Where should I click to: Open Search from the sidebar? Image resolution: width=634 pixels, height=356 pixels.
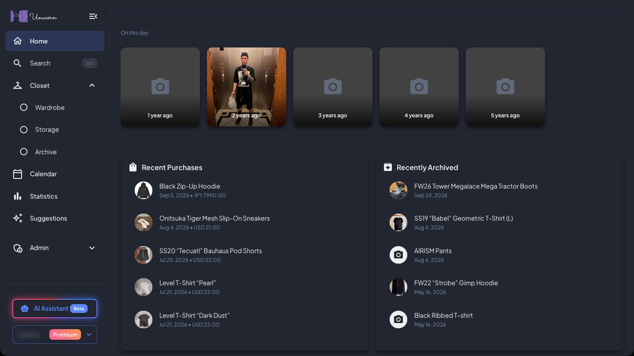(55, 63)
